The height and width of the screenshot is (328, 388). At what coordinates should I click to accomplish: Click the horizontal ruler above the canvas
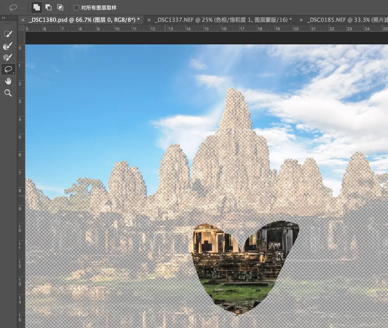click(x=194, y=28)
